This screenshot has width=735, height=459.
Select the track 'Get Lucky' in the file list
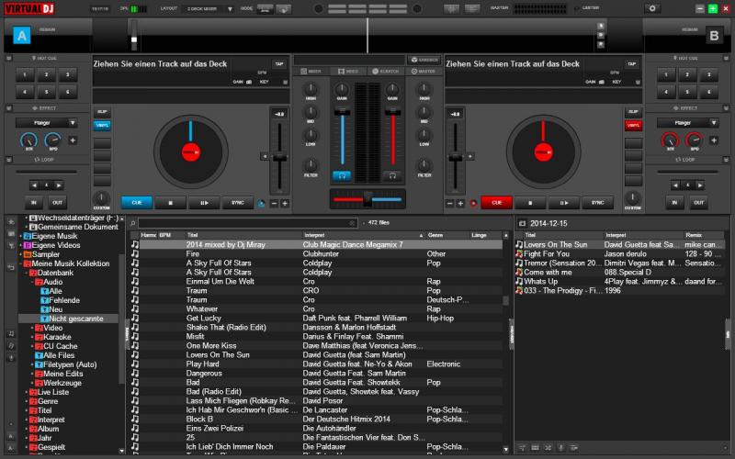tap(204, 318)
